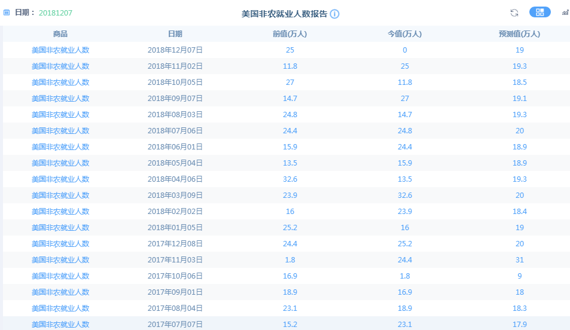
Task: Click forecast value 18.4 in 2018年02月02日 row
Action: [x=520, y=212]
